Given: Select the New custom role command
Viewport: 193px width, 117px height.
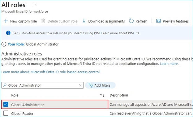Looking at the screenshot, I should [20, 21].
